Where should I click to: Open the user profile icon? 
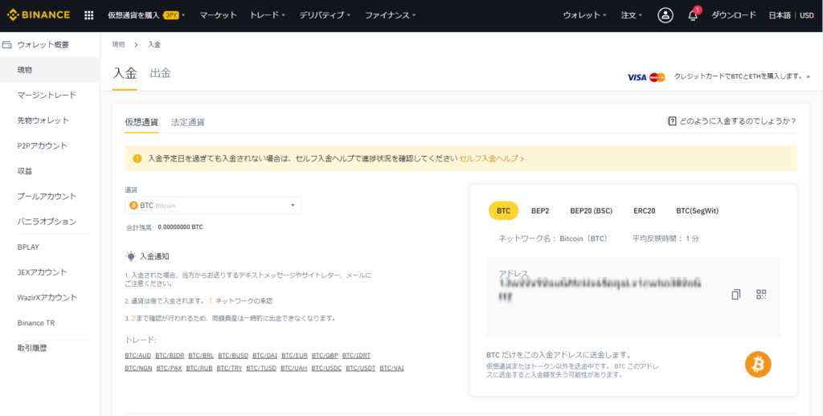point(665,15)
